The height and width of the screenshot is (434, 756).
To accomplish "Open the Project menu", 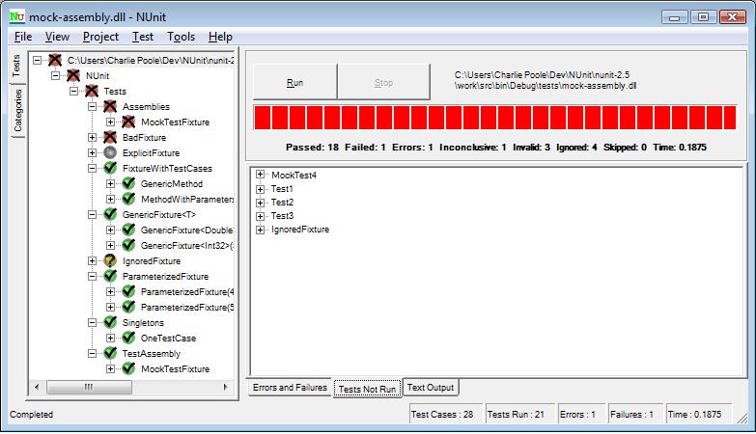I will [100, 37].
